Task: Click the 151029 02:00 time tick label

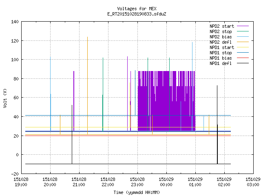Action: (224, 182)
